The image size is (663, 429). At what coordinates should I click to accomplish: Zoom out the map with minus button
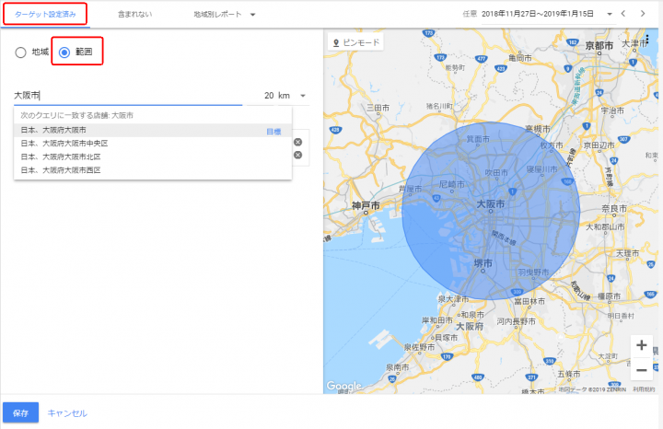pyautogui.click(x=642, y=371)
